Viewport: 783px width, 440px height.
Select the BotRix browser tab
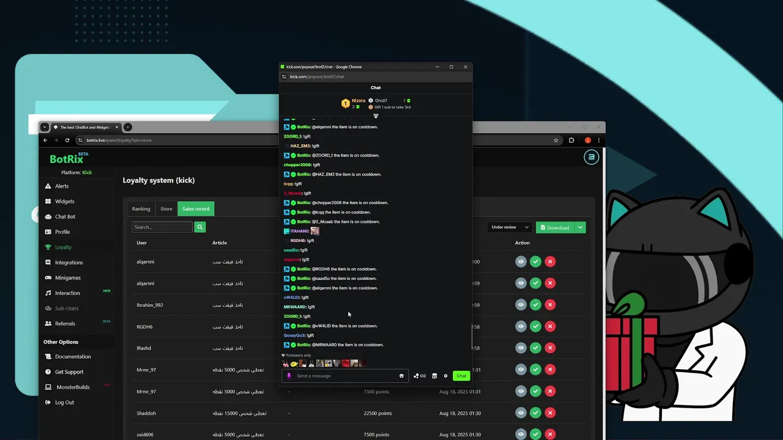(x=86, y=127)
